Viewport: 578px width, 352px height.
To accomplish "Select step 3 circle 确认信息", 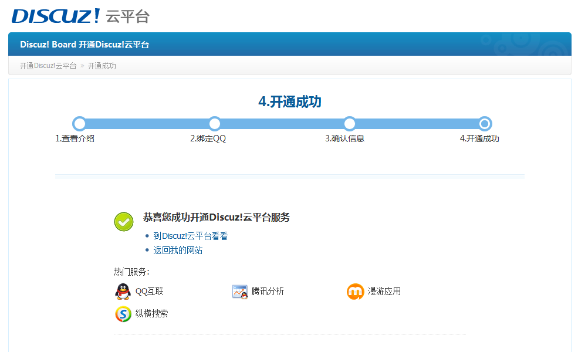I will (350, 124).
